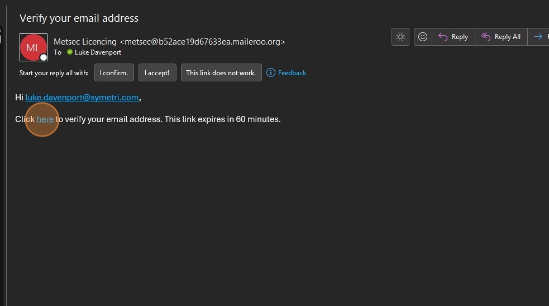Click recipient name Luke Davenport
The height and width of the screenshot is (306, 549).
98,52
